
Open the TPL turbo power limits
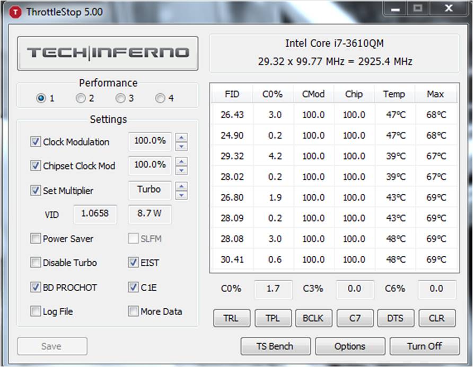point(273,318)
